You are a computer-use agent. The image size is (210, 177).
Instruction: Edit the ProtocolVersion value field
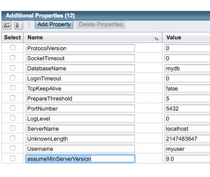point(187,48)
